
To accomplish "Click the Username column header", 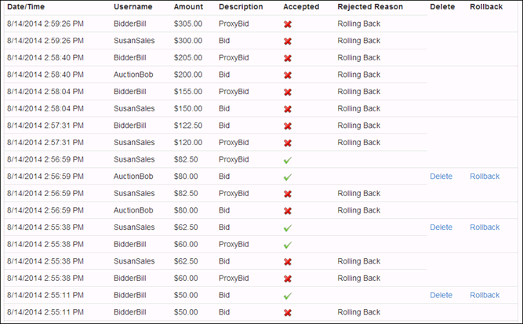I will pos(133,7).
